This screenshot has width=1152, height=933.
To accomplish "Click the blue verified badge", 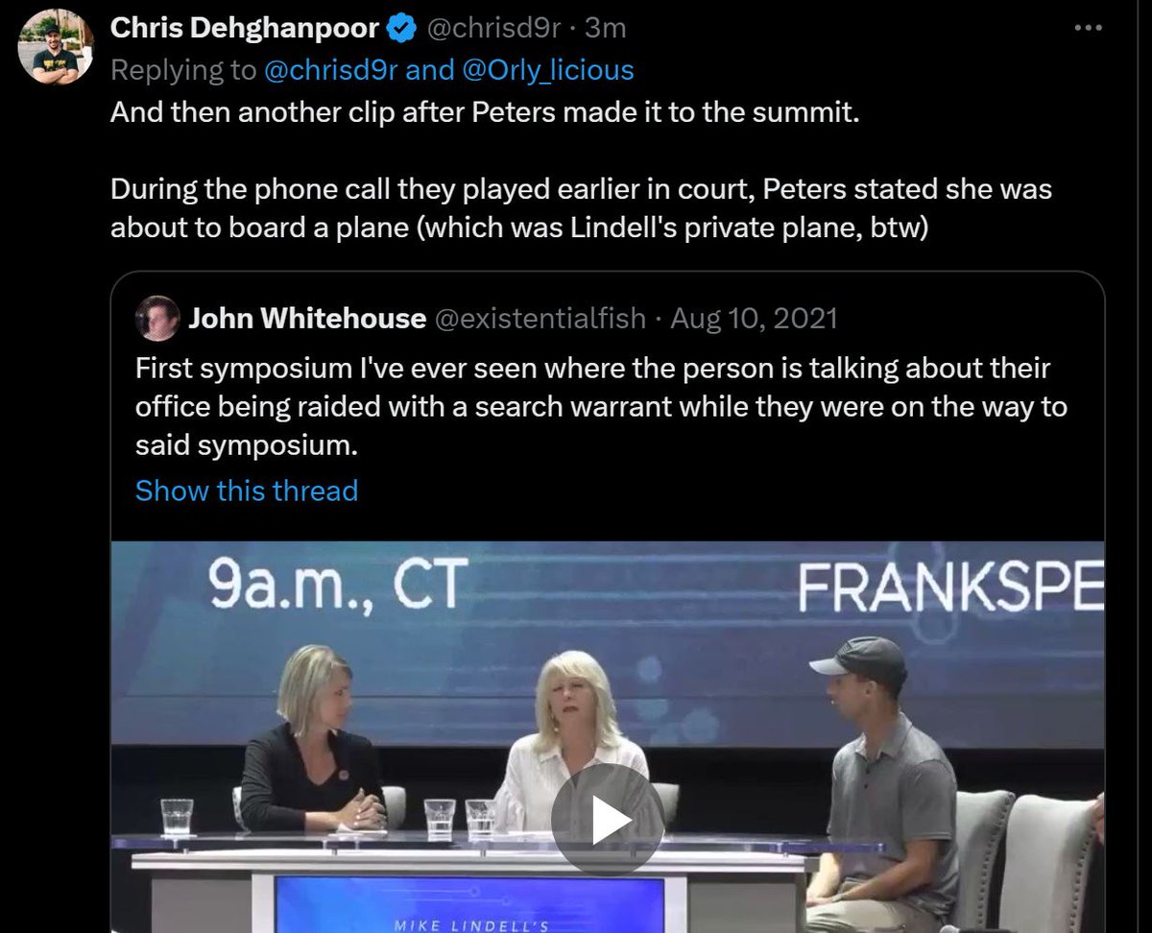I will click(399, 29).
